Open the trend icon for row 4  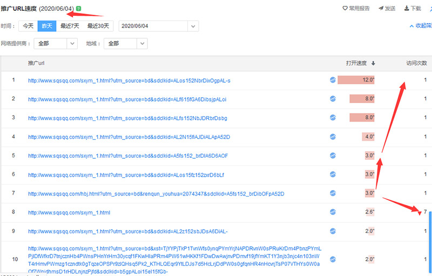333,137
